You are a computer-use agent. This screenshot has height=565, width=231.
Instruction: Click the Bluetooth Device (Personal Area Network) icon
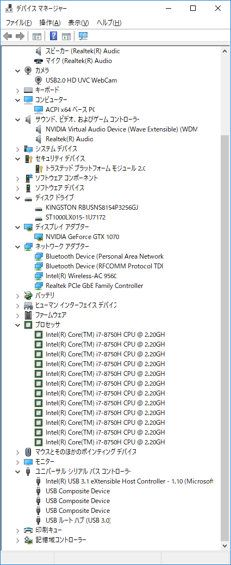[39, 256]
